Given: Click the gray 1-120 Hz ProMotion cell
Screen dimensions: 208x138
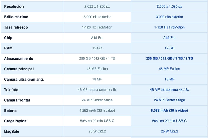Looking at the screenshot, I should click(x=97, y=27).
